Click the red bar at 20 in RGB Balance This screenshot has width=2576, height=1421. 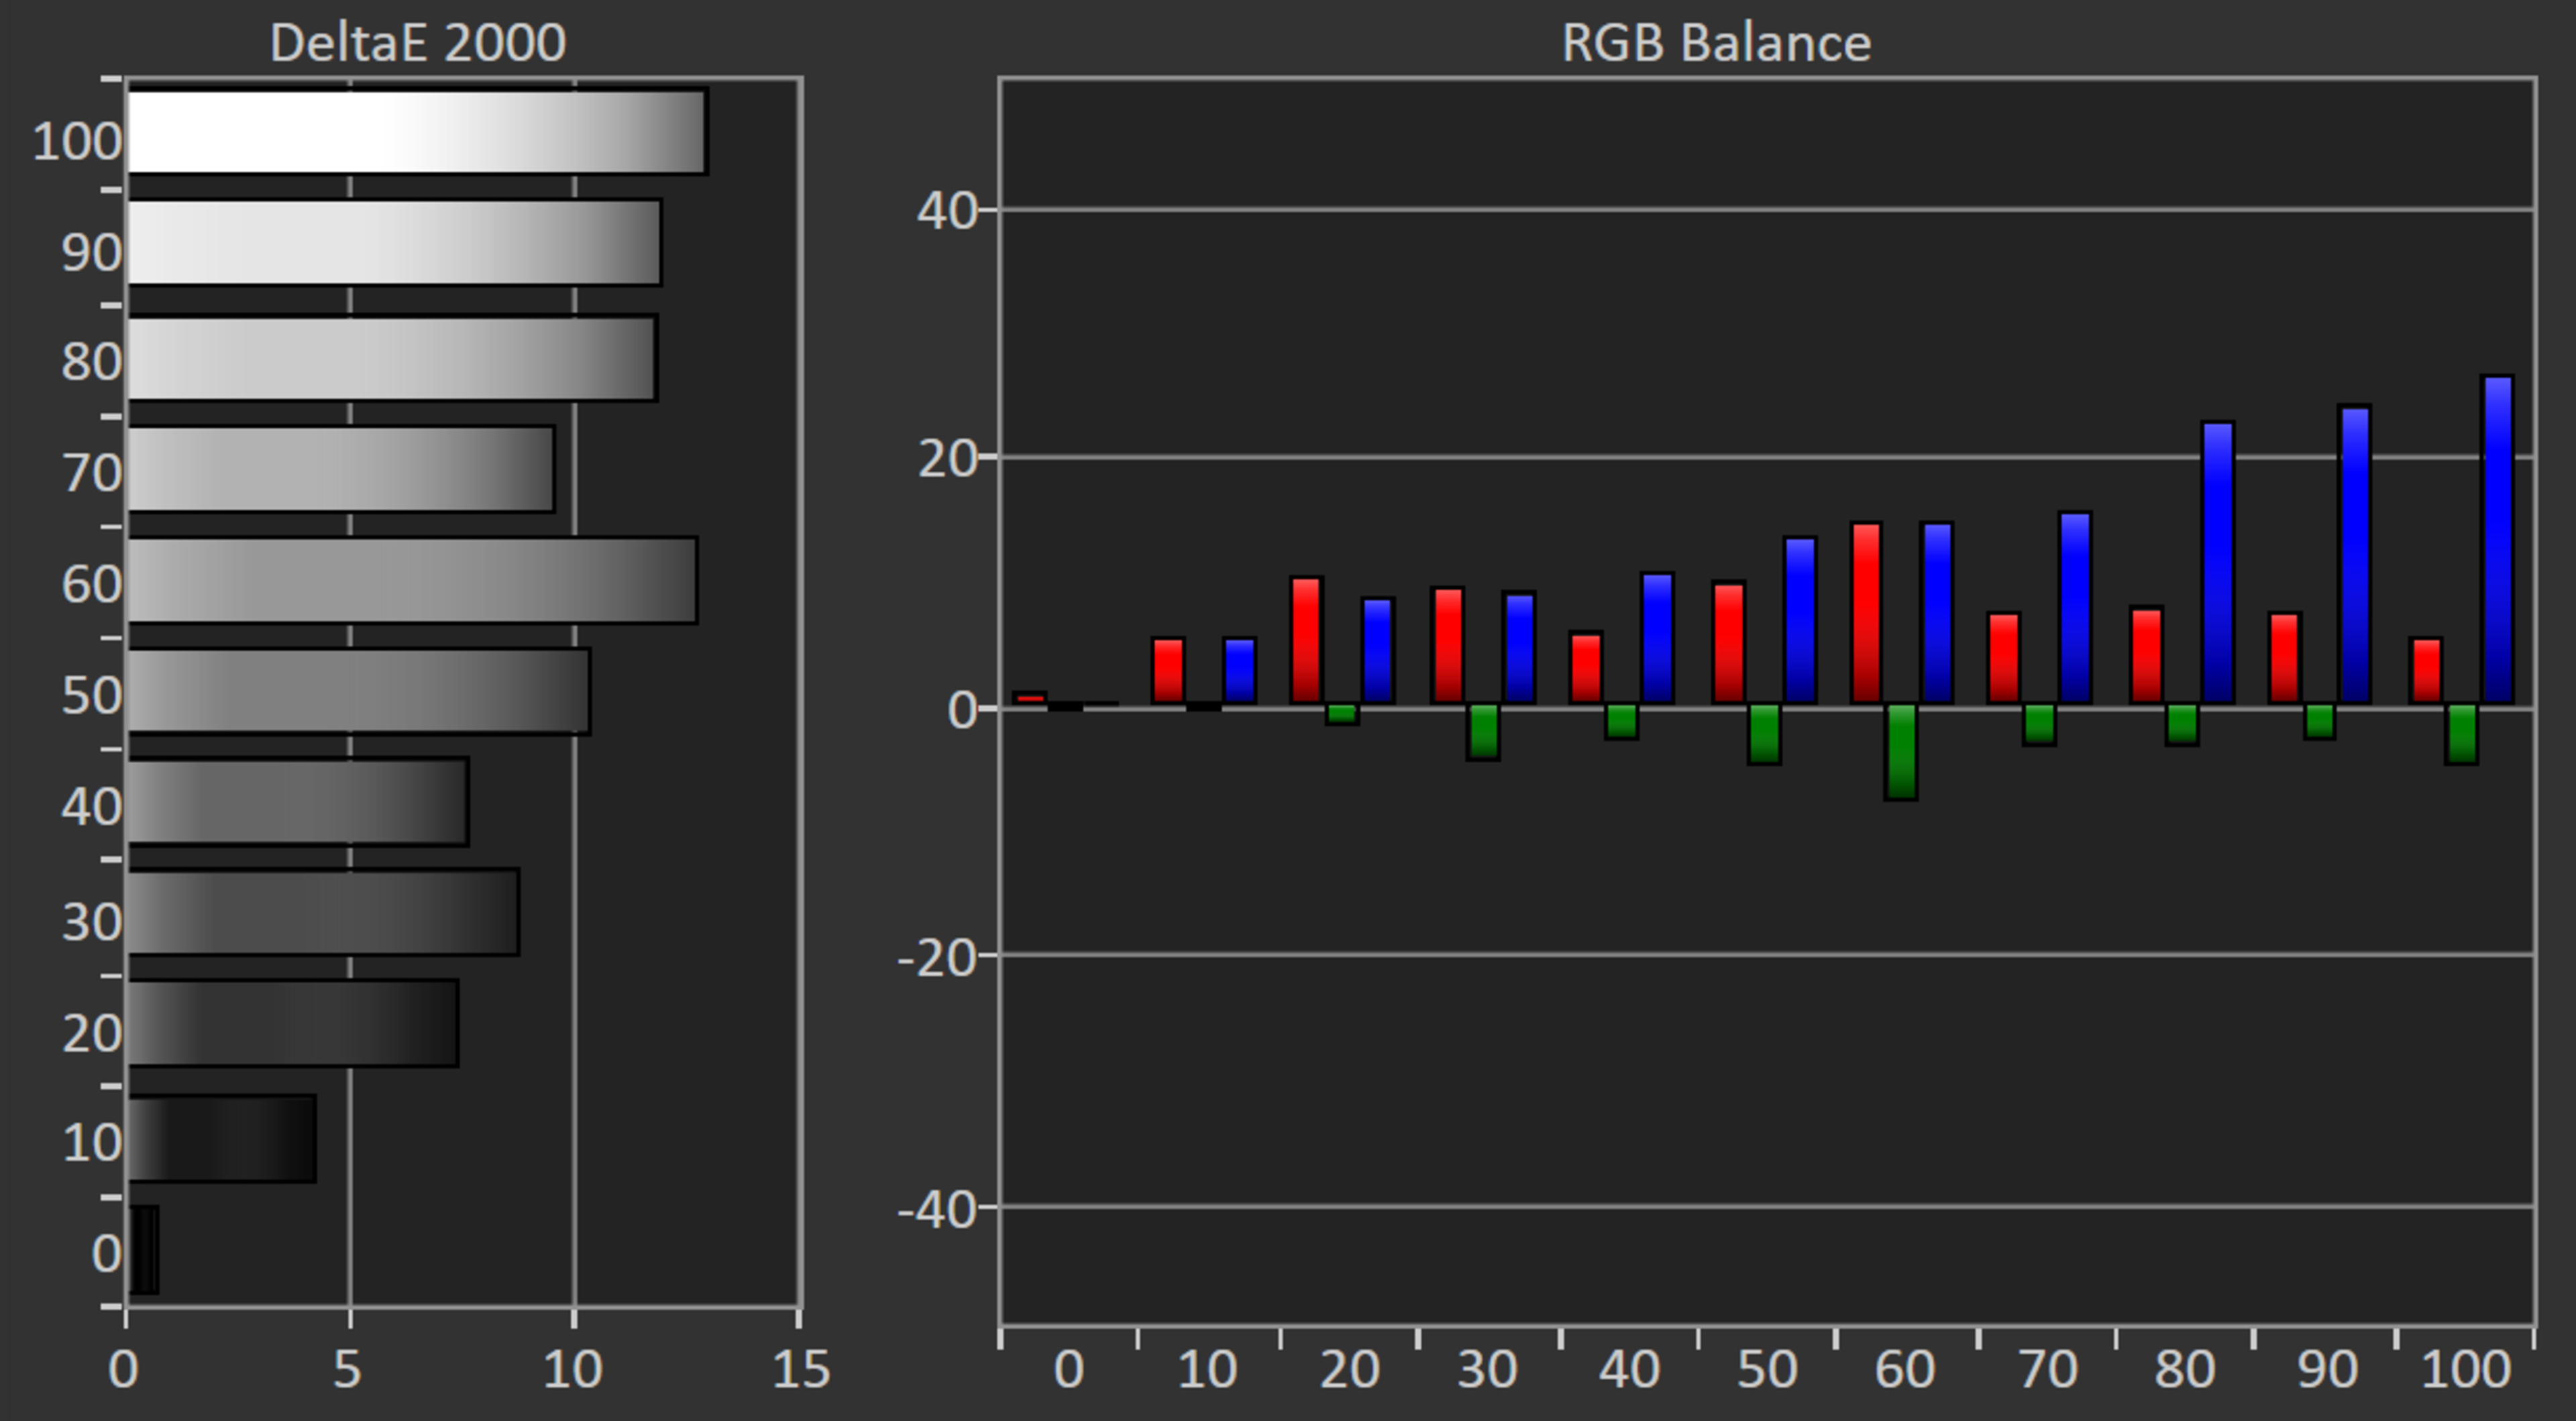pos(1306,641)
